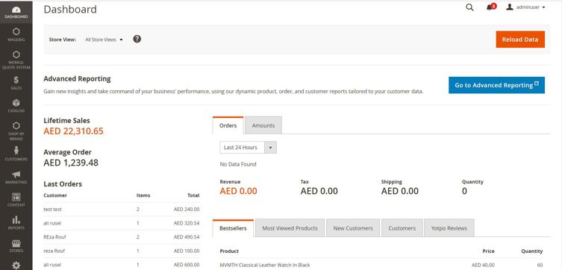The width and height of the screenshot is (562, 270).
Task: Open Shop By Brand sidebar menu
Action: coord(16,131)
